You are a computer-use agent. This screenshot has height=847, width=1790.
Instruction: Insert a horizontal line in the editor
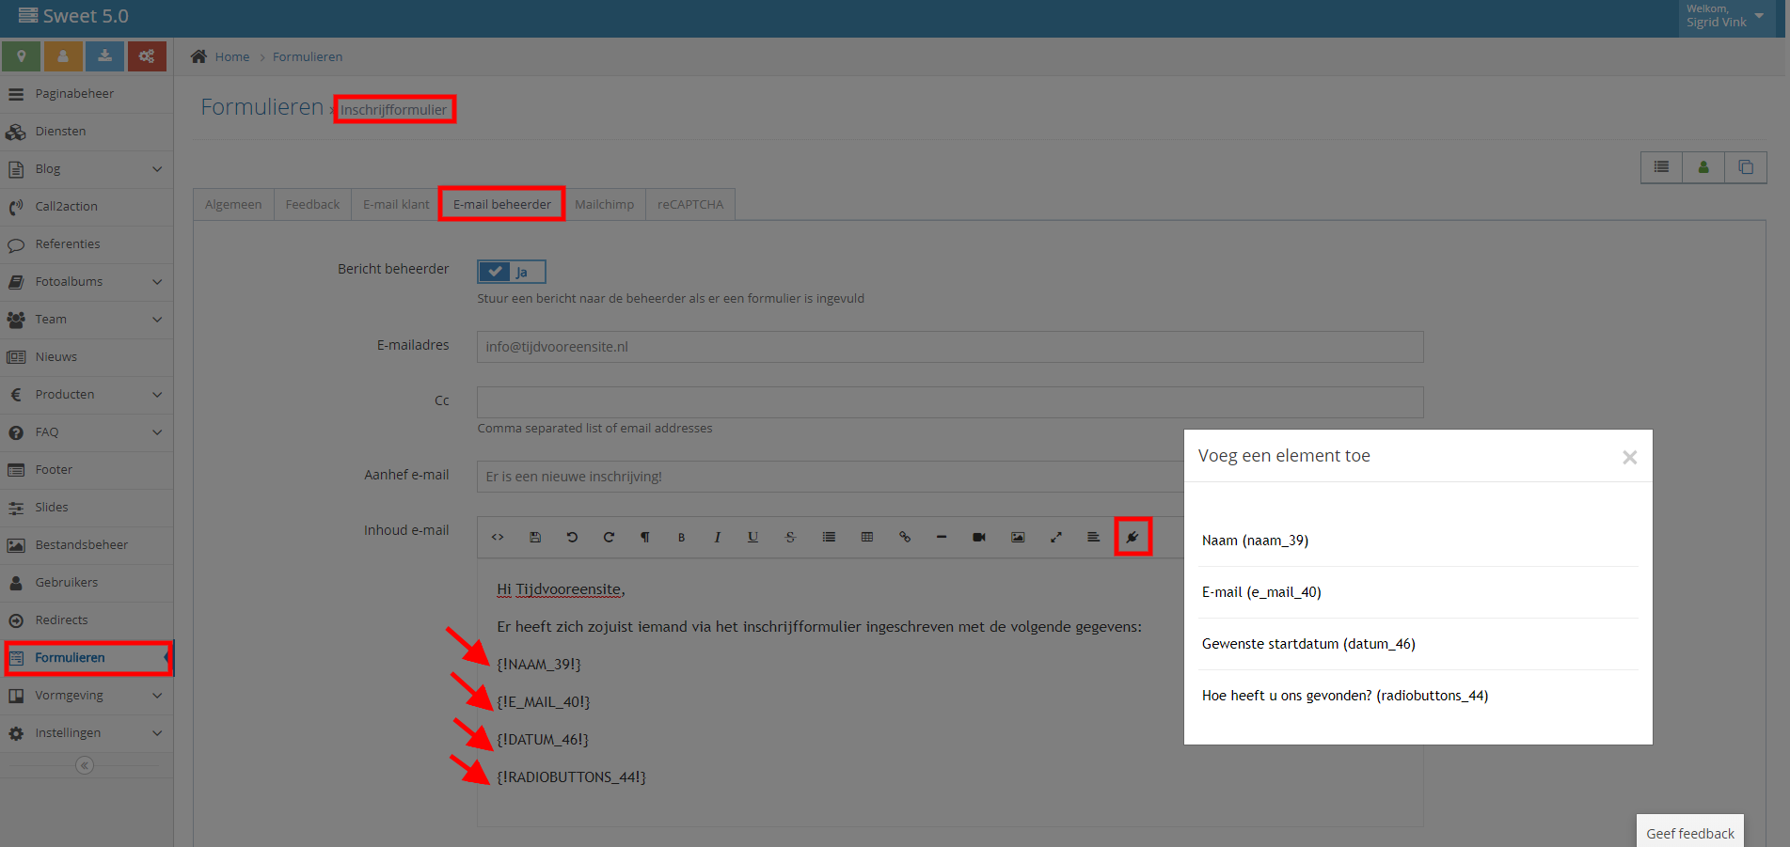tap(942, 537)
